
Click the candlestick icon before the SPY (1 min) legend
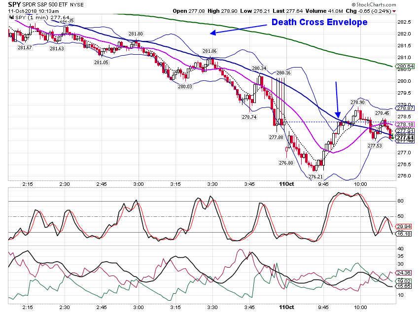coord(11,18)
